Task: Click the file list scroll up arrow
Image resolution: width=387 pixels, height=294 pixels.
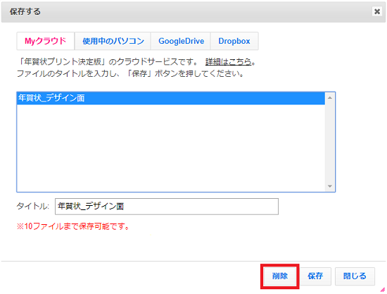Action: (330, 98)
